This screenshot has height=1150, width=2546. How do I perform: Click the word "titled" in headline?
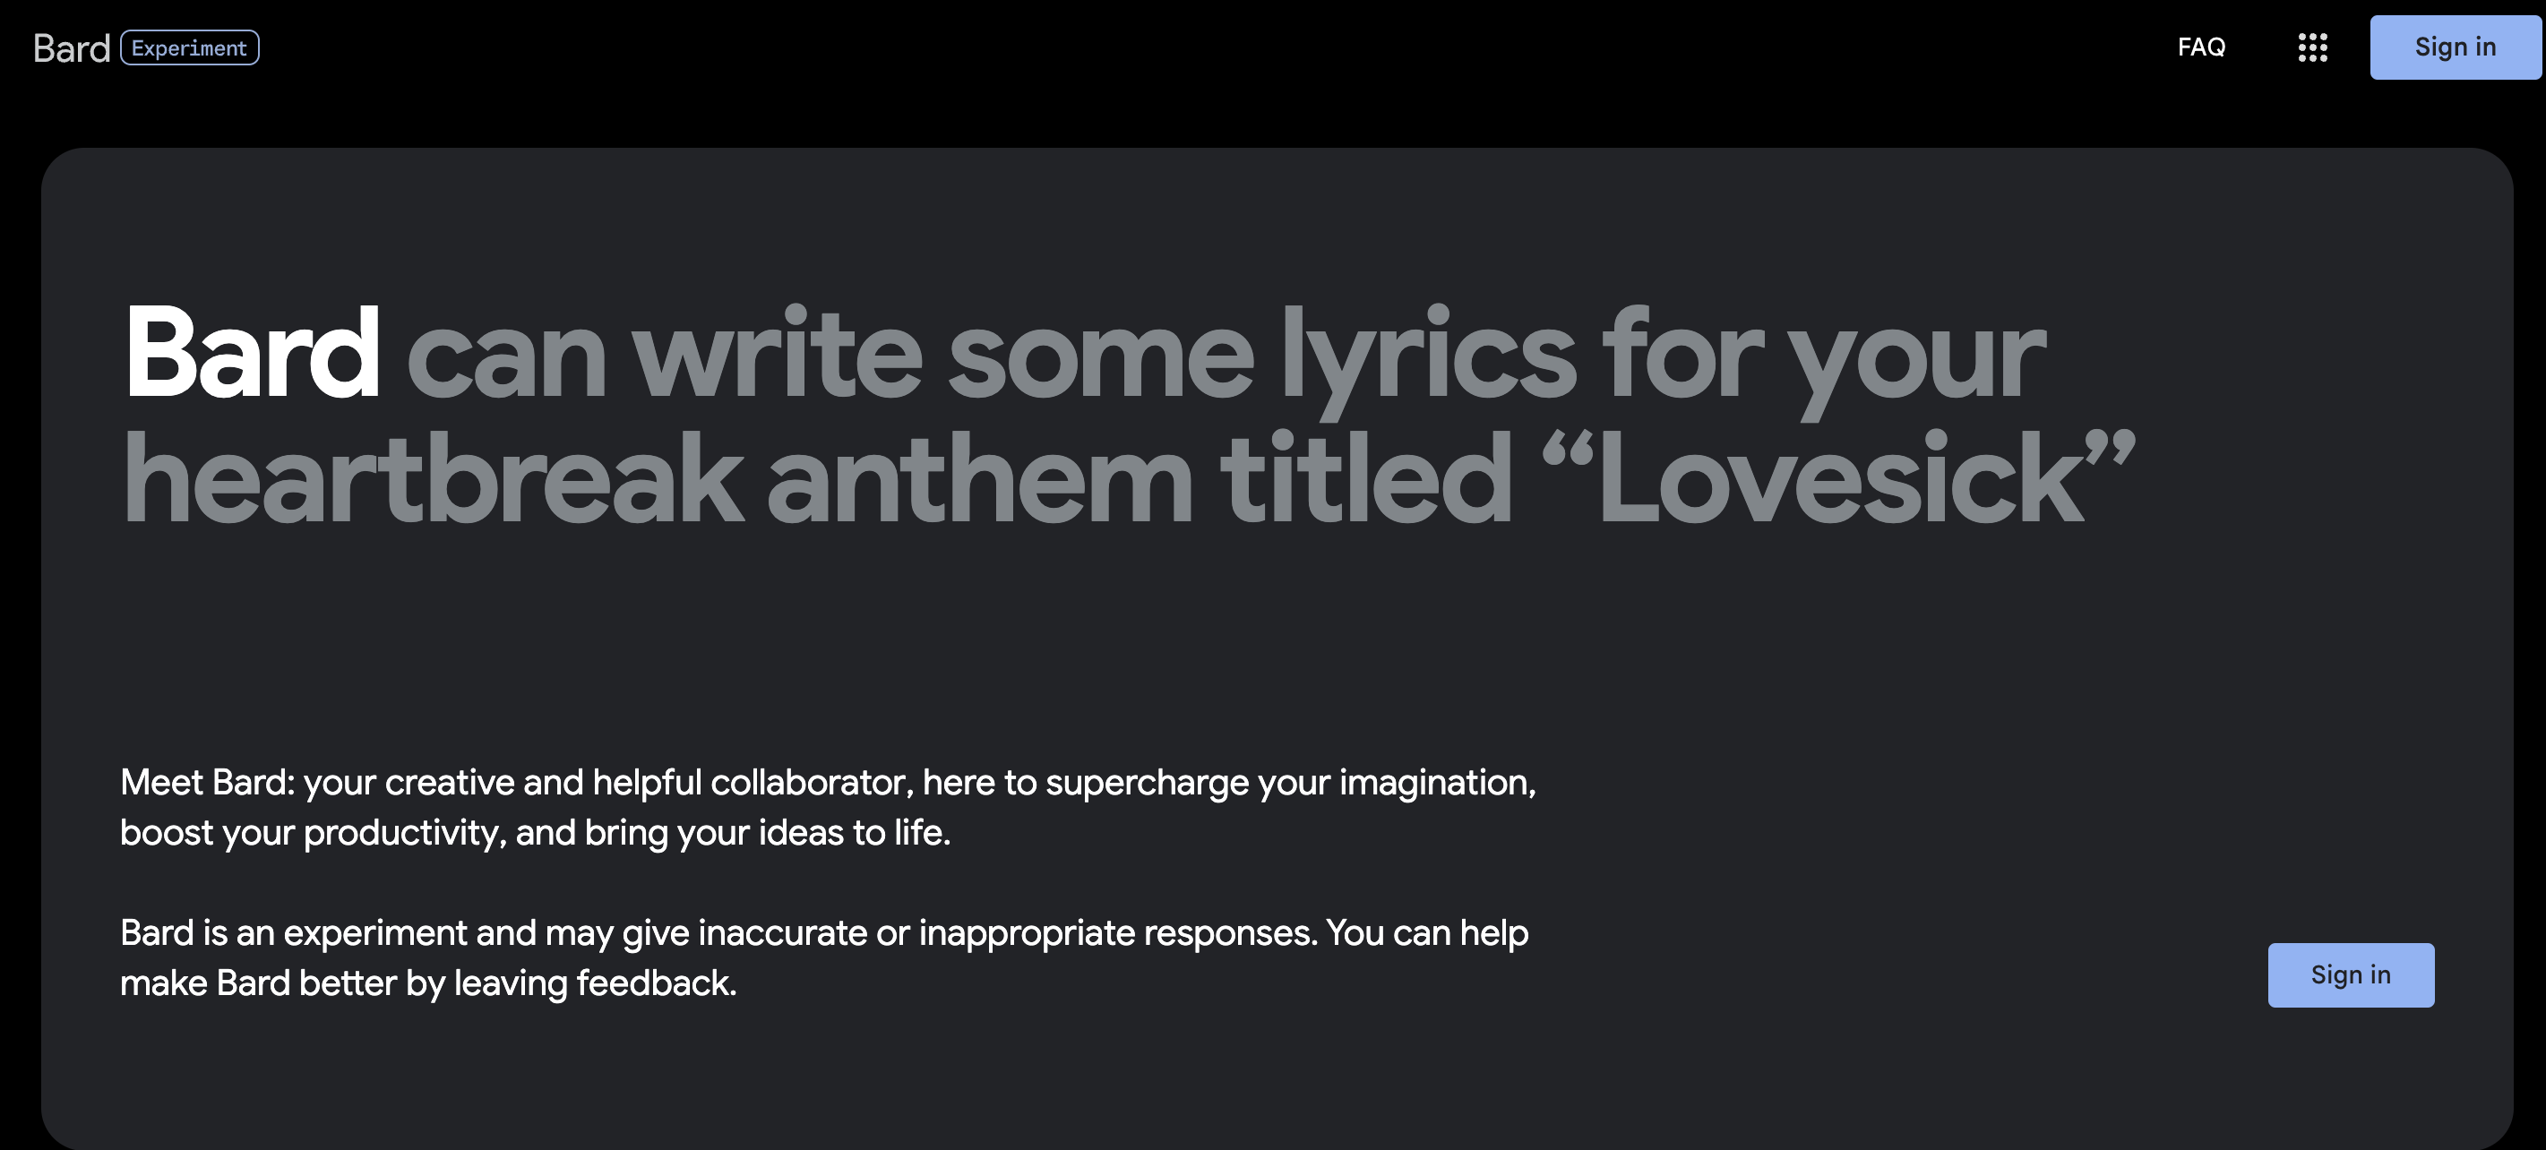click(1366, 480)
